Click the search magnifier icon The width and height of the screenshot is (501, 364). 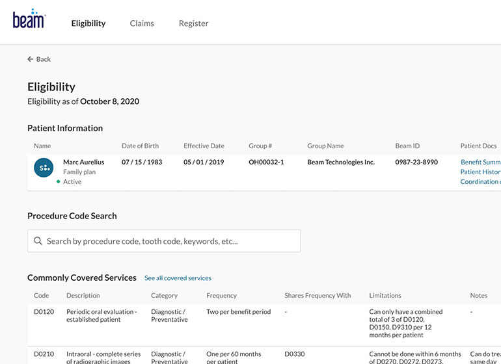38,241
